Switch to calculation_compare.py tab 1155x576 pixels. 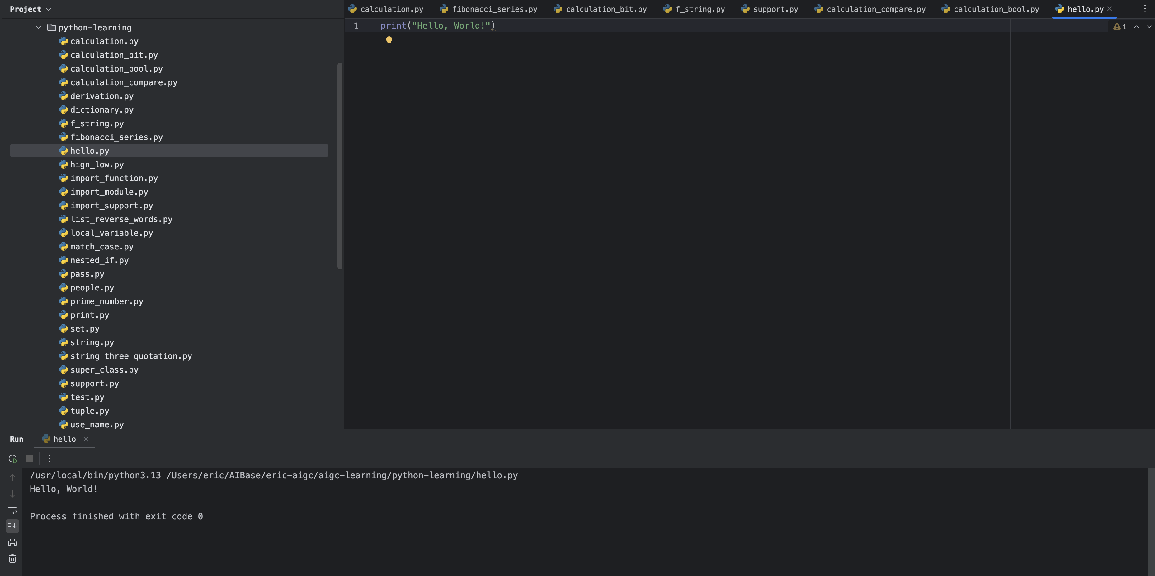pyautogui.click(x=870, y=9)
